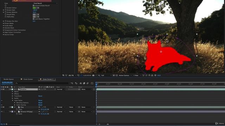Expand the Outside Mask group

click(4, 28)
